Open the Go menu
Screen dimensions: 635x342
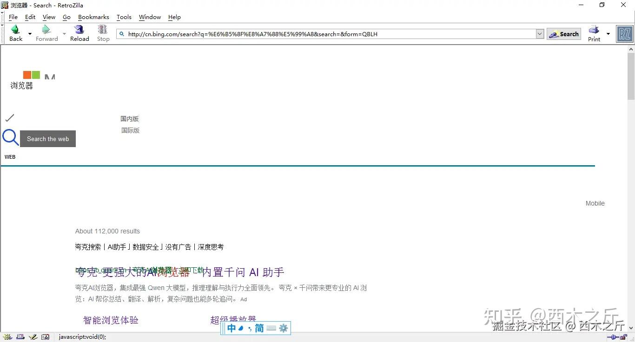[66, 17]
